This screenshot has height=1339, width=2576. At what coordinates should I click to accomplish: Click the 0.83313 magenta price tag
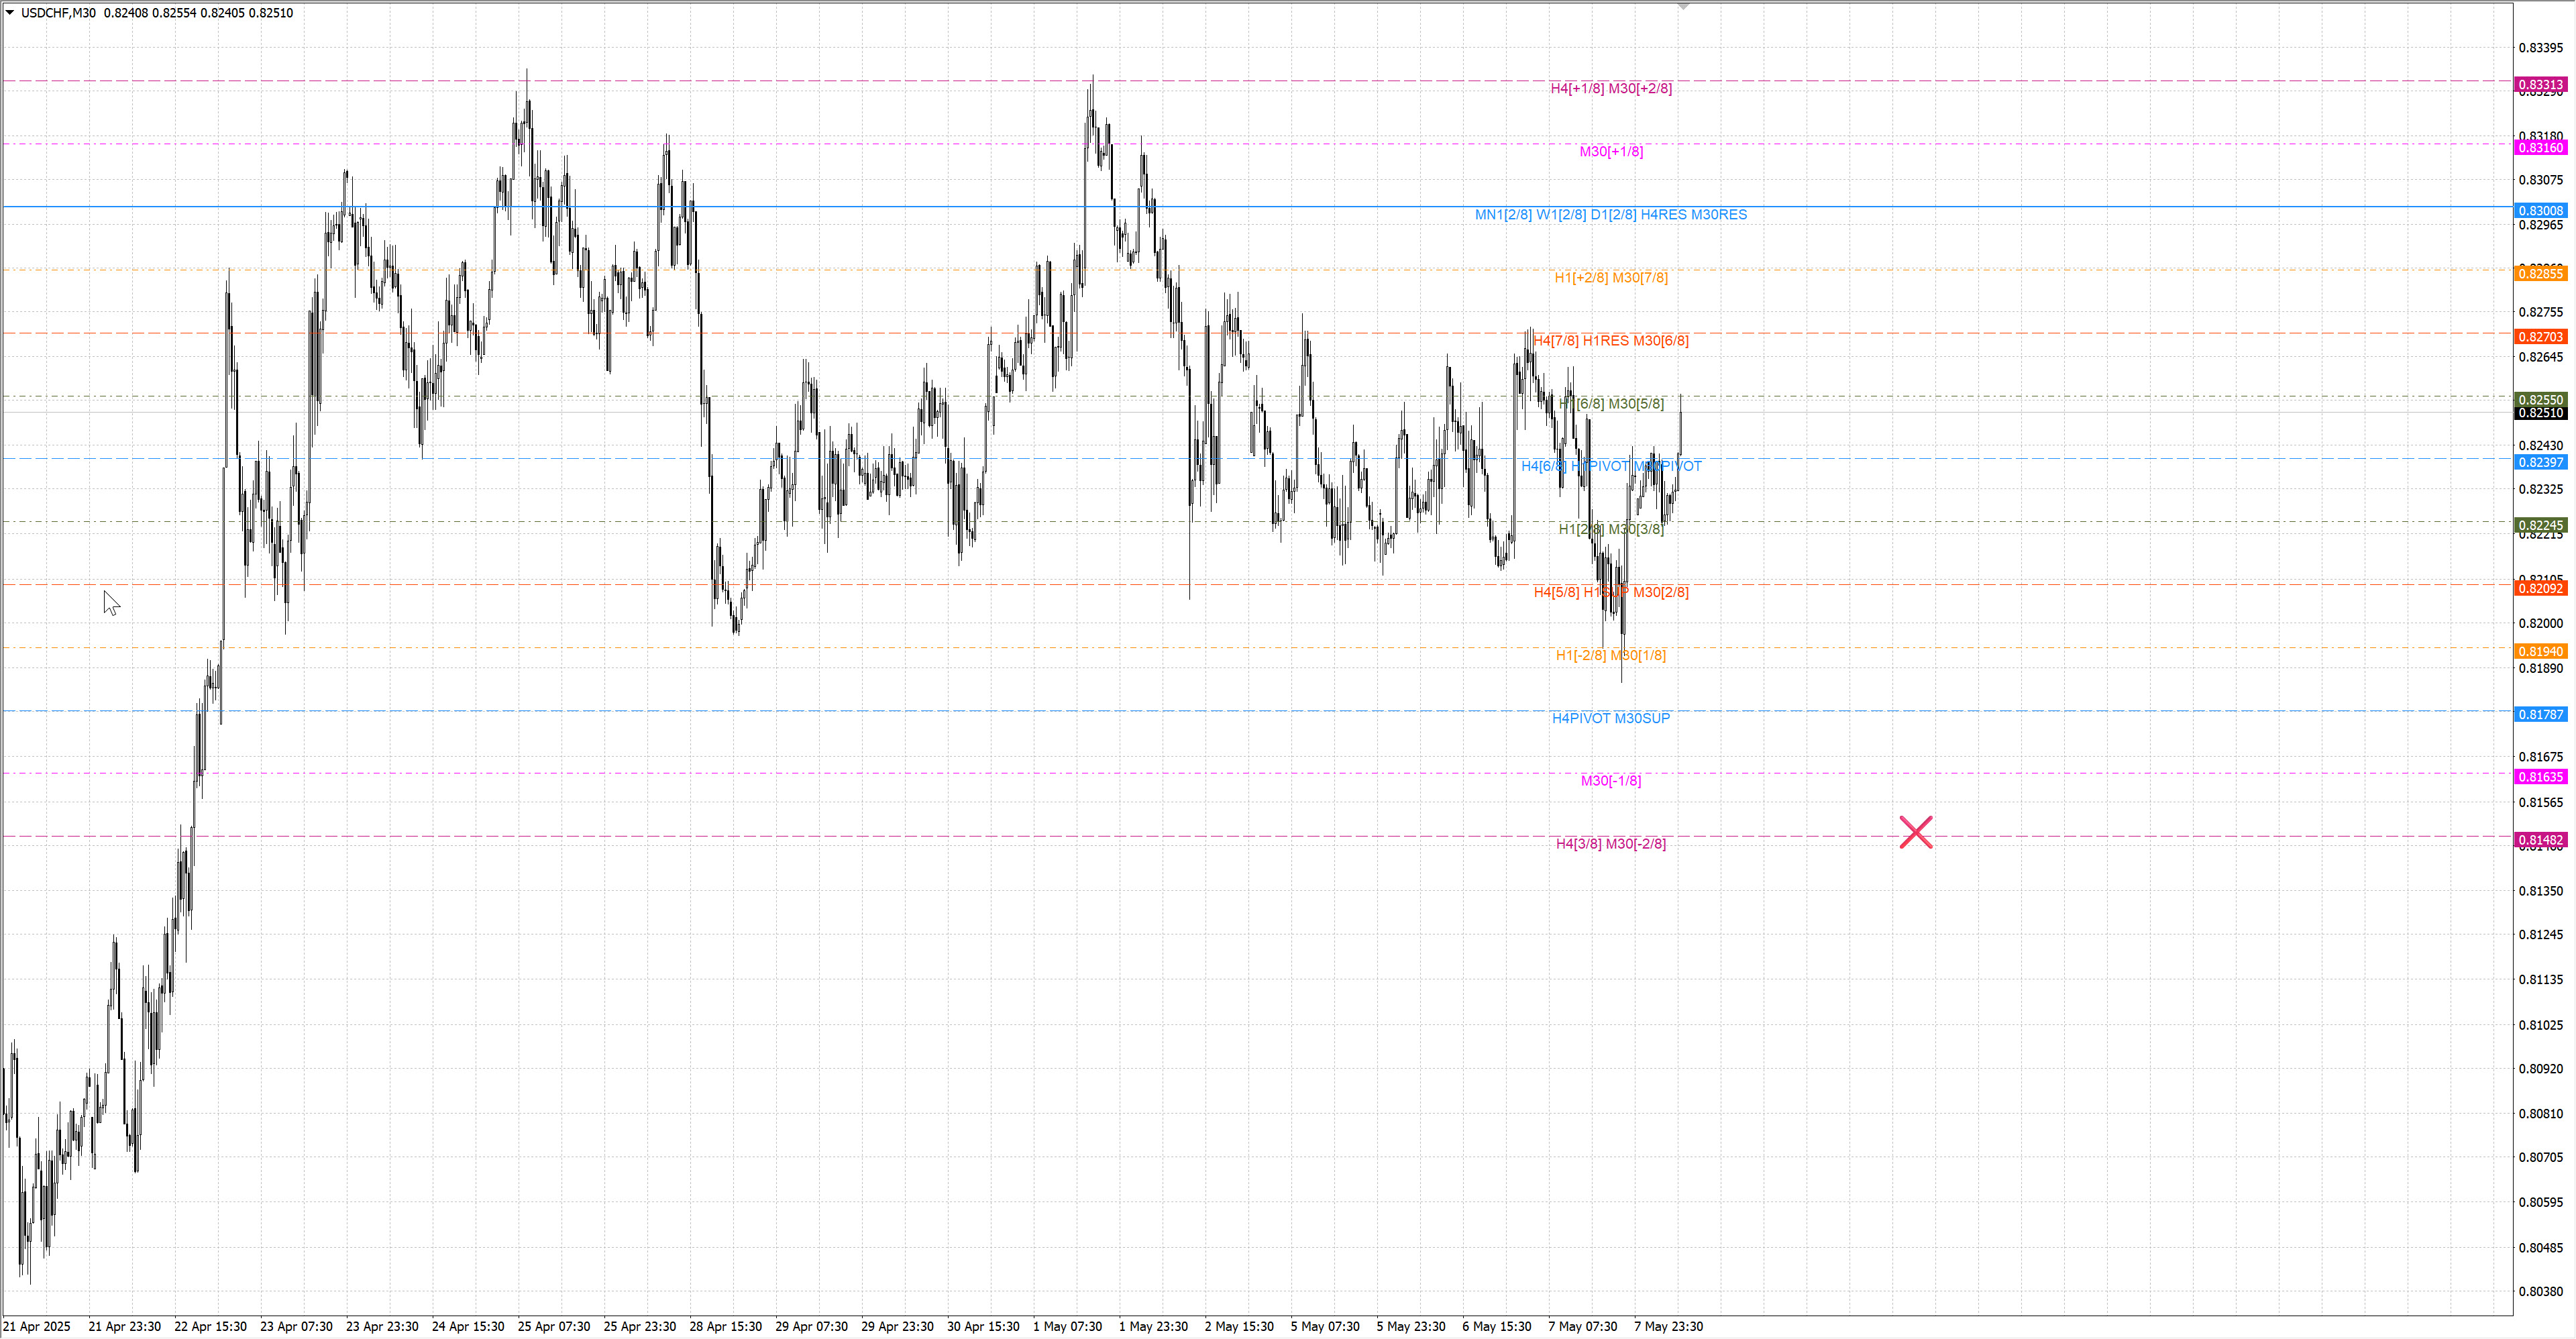[x=2540, y=85]
